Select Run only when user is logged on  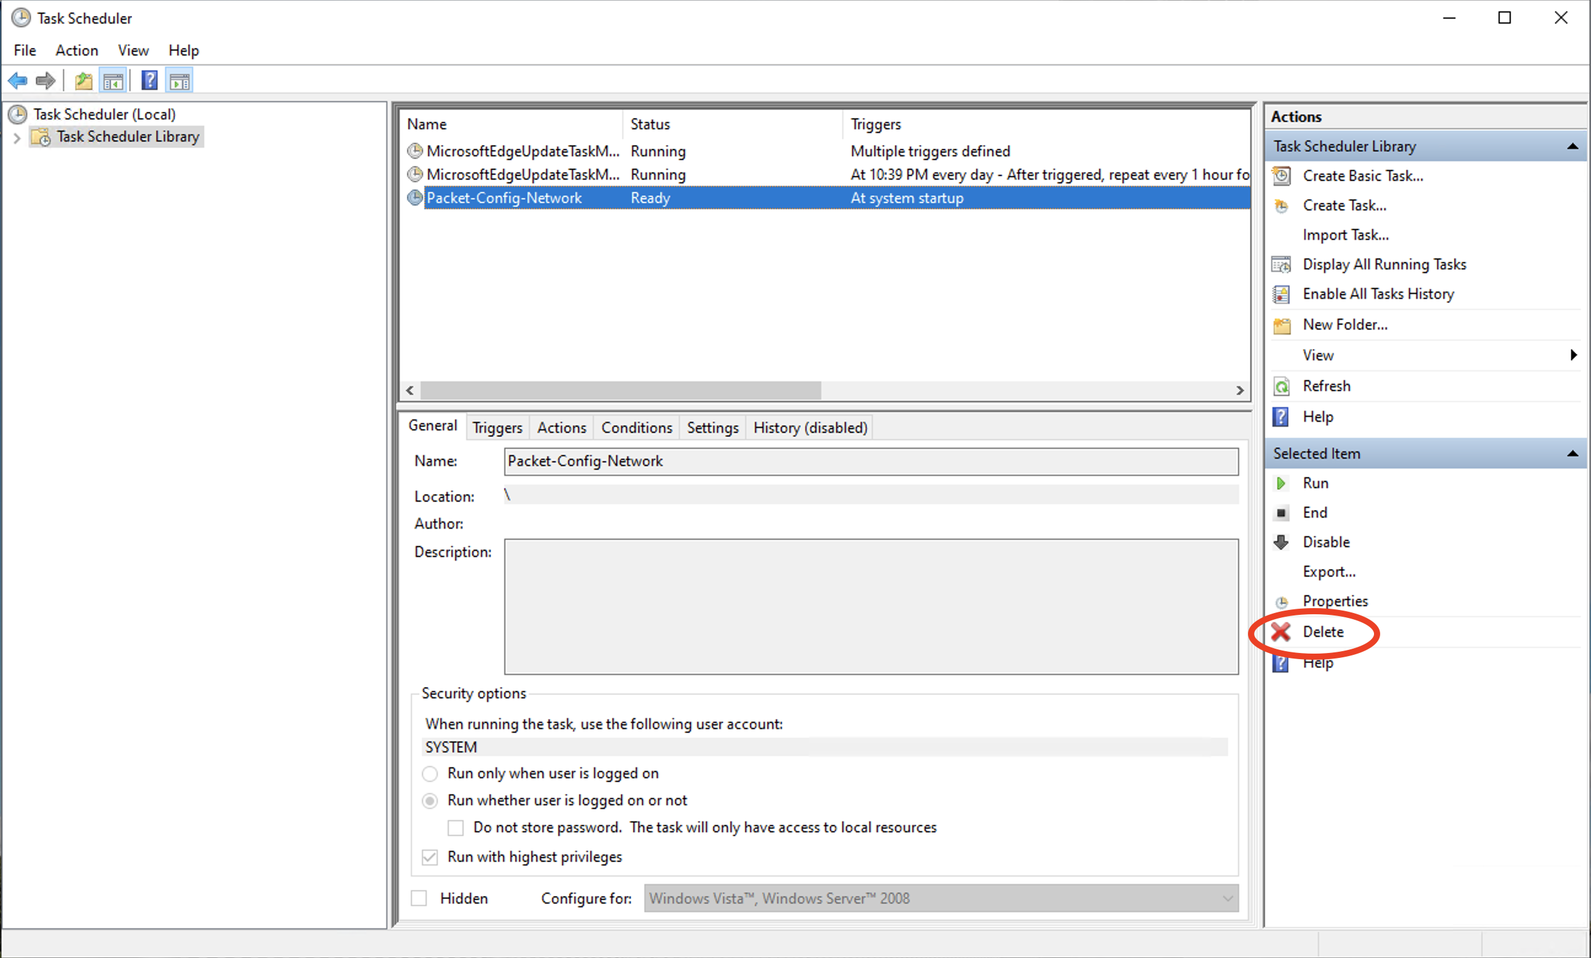pyautogui.click(x=430, y=774)
